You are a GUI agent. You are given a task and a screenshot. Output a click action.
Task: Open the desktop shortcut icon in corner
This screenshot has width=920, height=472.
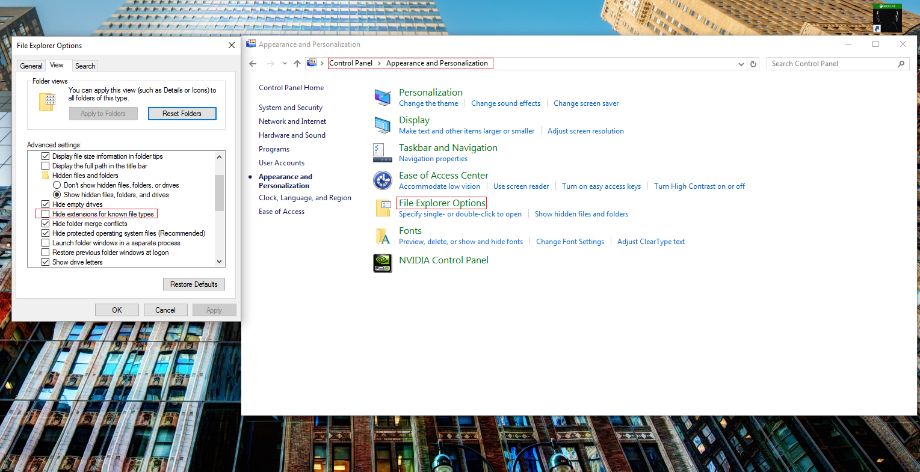pos(888,18)
